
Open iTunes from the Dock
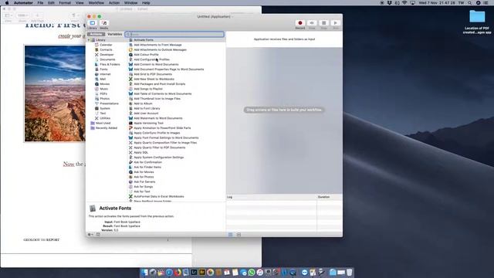[x=260, y=273]
